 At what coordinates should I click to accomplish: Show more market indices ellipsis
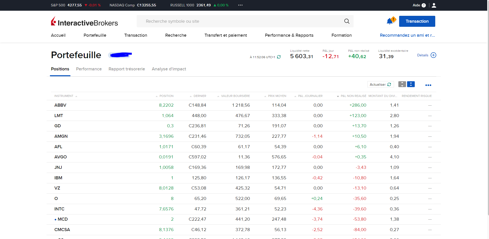[240, 5]
